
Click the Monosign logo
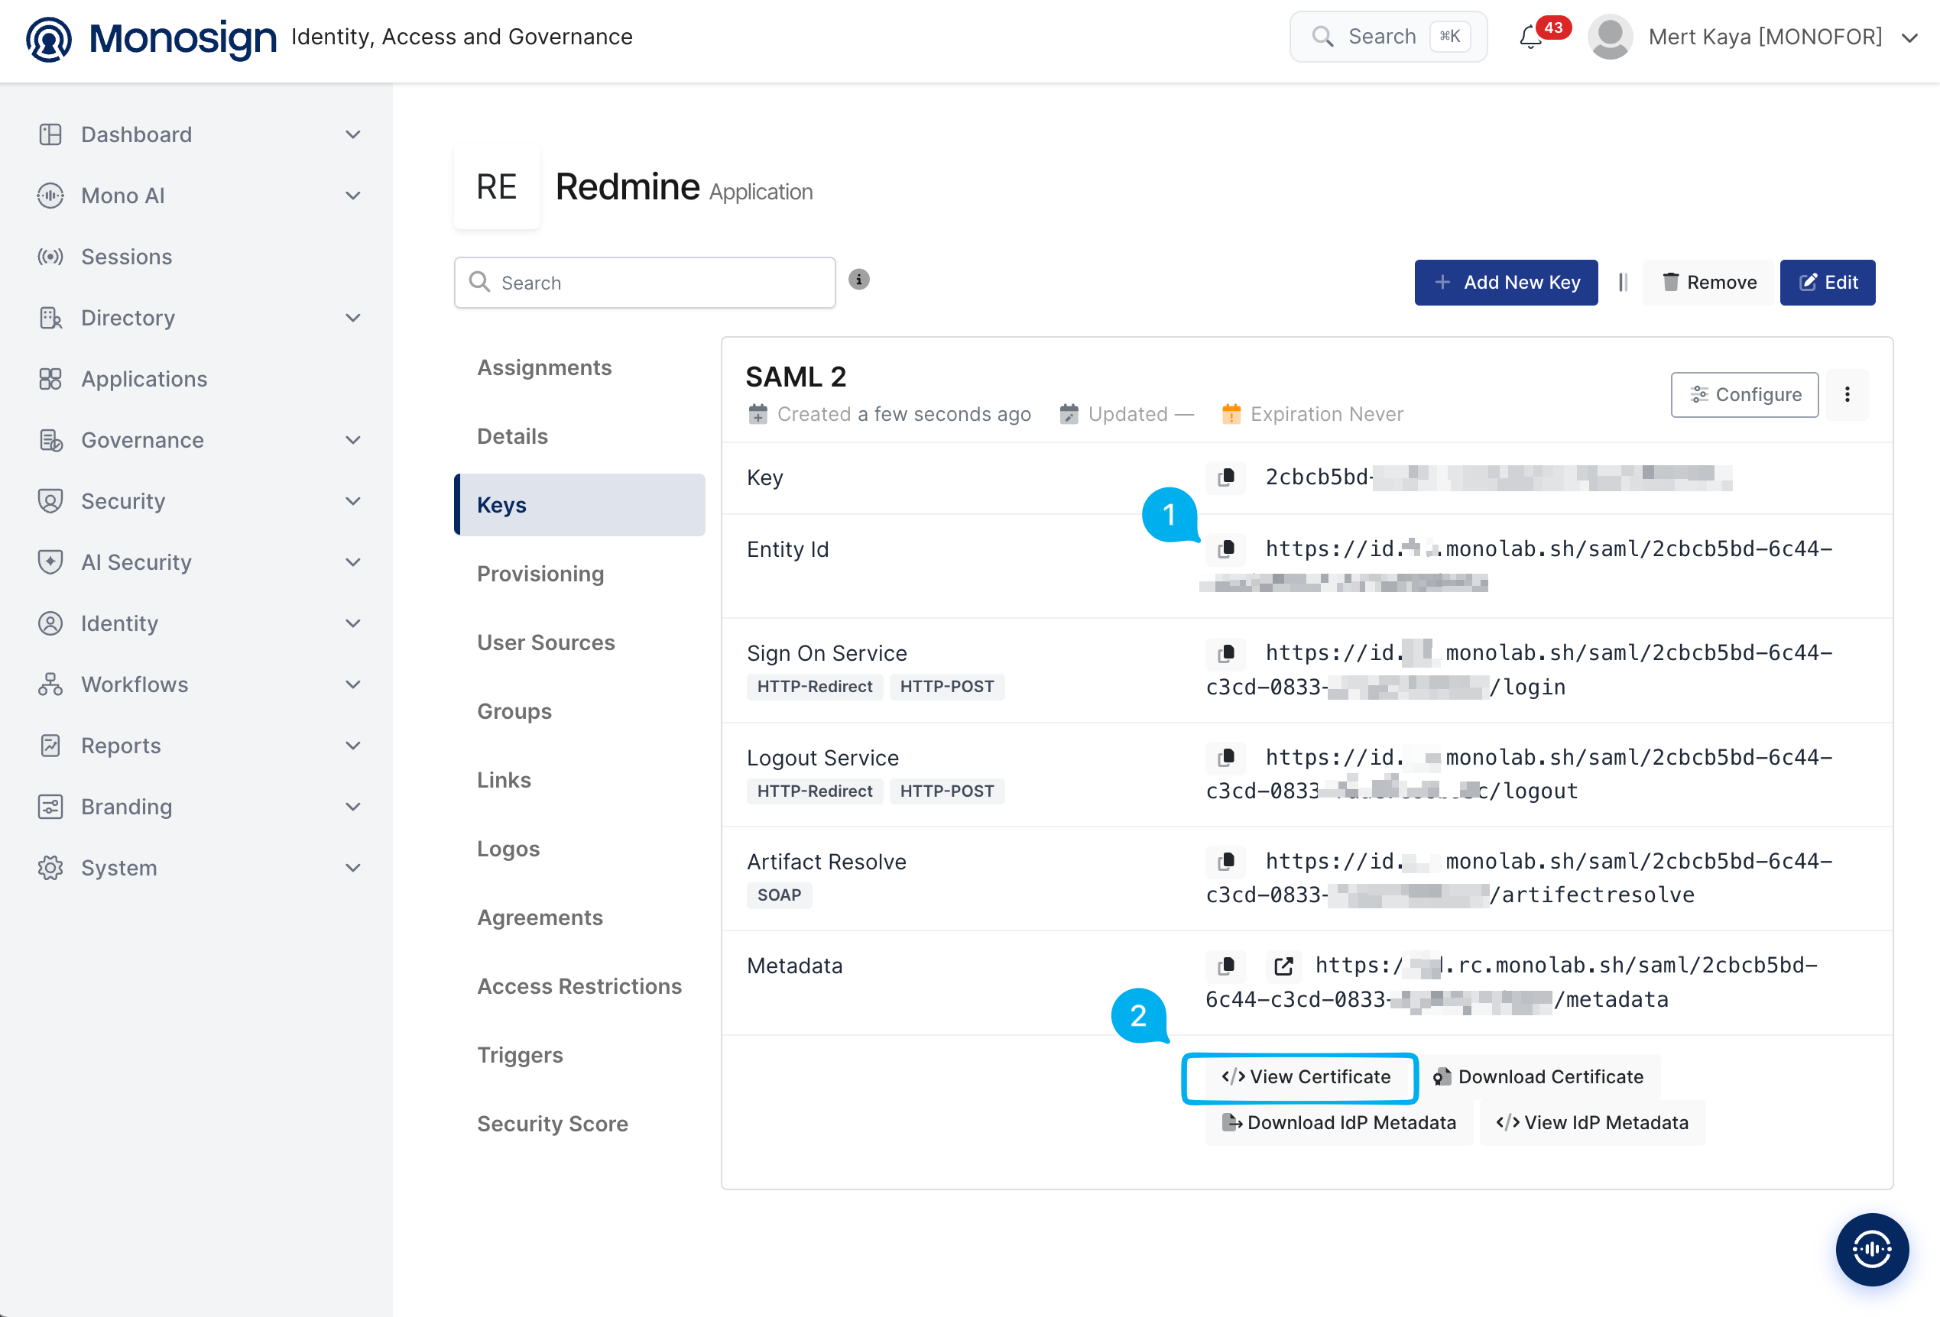[x=151, y=38]
